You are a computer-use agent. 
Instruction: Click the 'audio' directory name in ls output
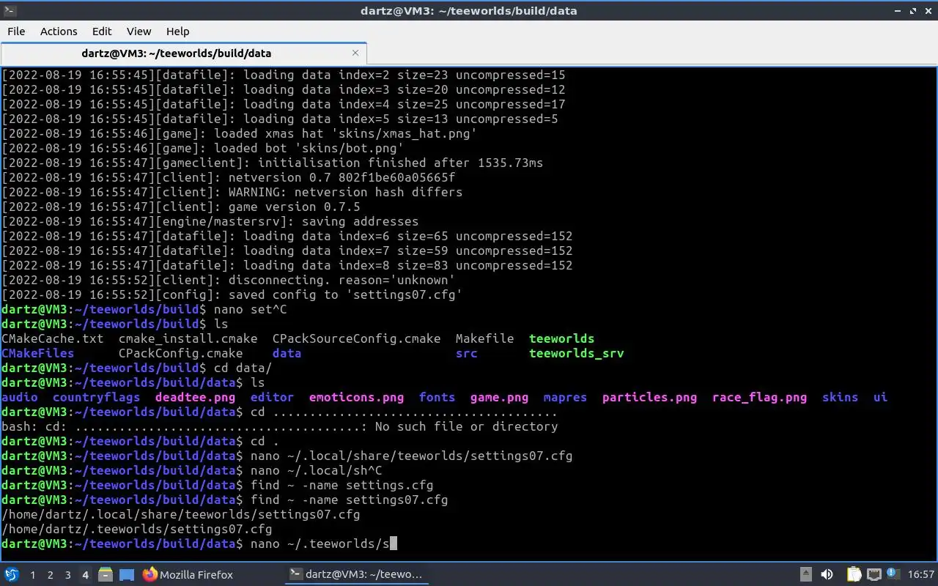[20, 397]
